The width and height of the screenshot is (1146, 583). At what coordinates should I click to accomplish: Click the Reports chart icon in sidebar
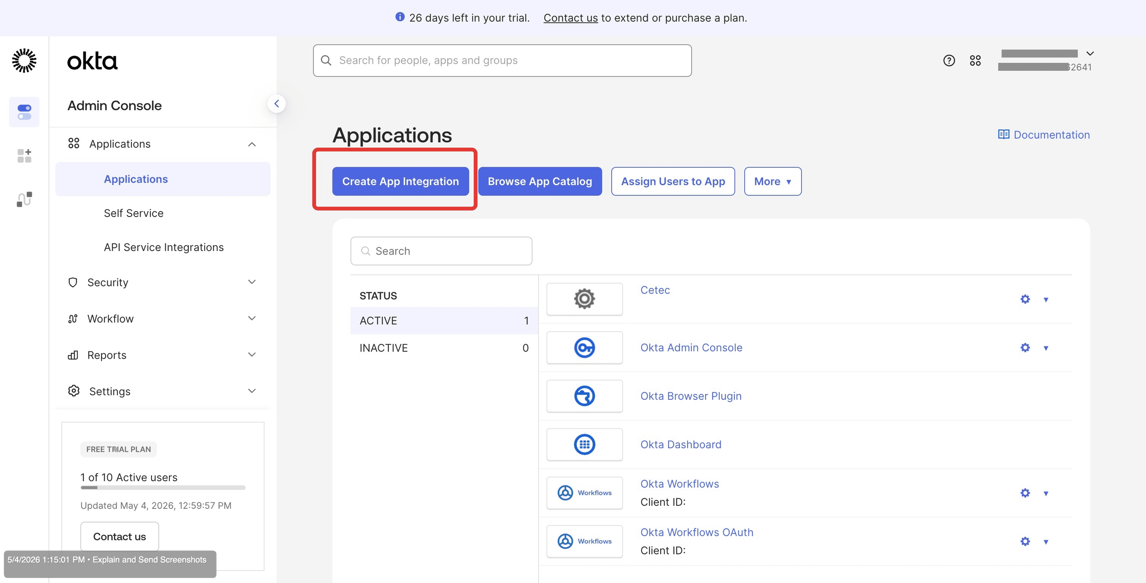point(73,355)
